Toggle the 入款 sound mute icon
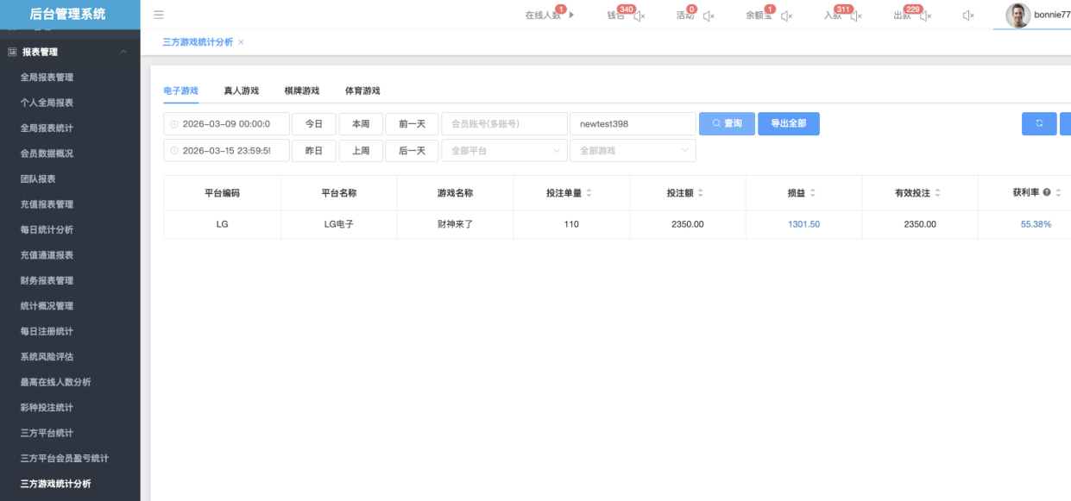Image resolution: width=1071 pixels, height=501 pixels. pos(855,16)
